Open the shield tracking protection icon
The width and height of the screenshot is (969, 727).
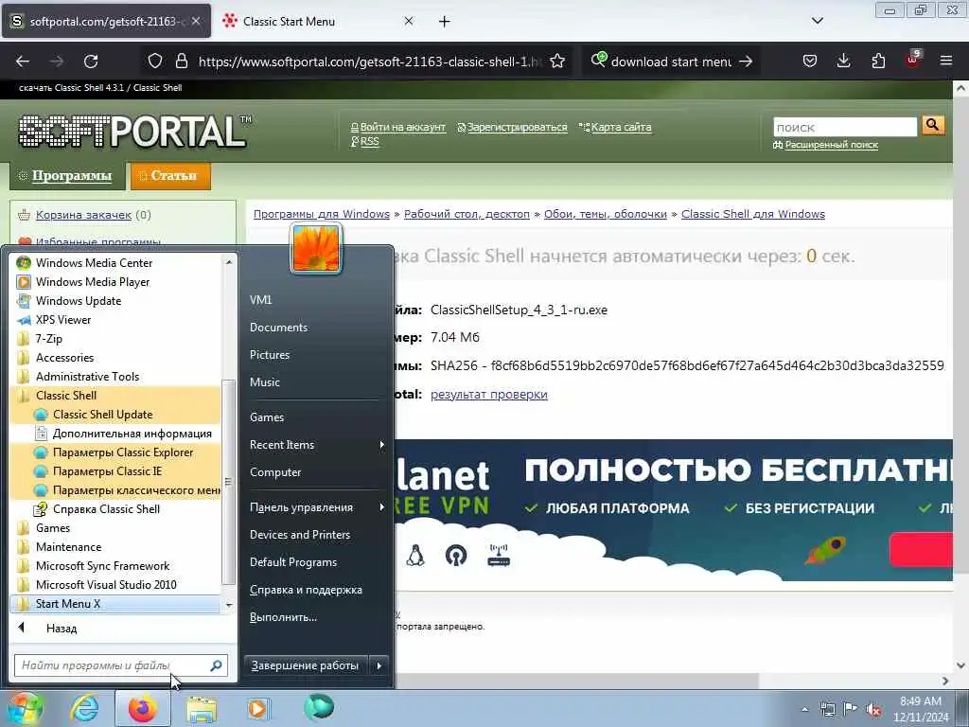pyautogui.click(x=155, y=61)
